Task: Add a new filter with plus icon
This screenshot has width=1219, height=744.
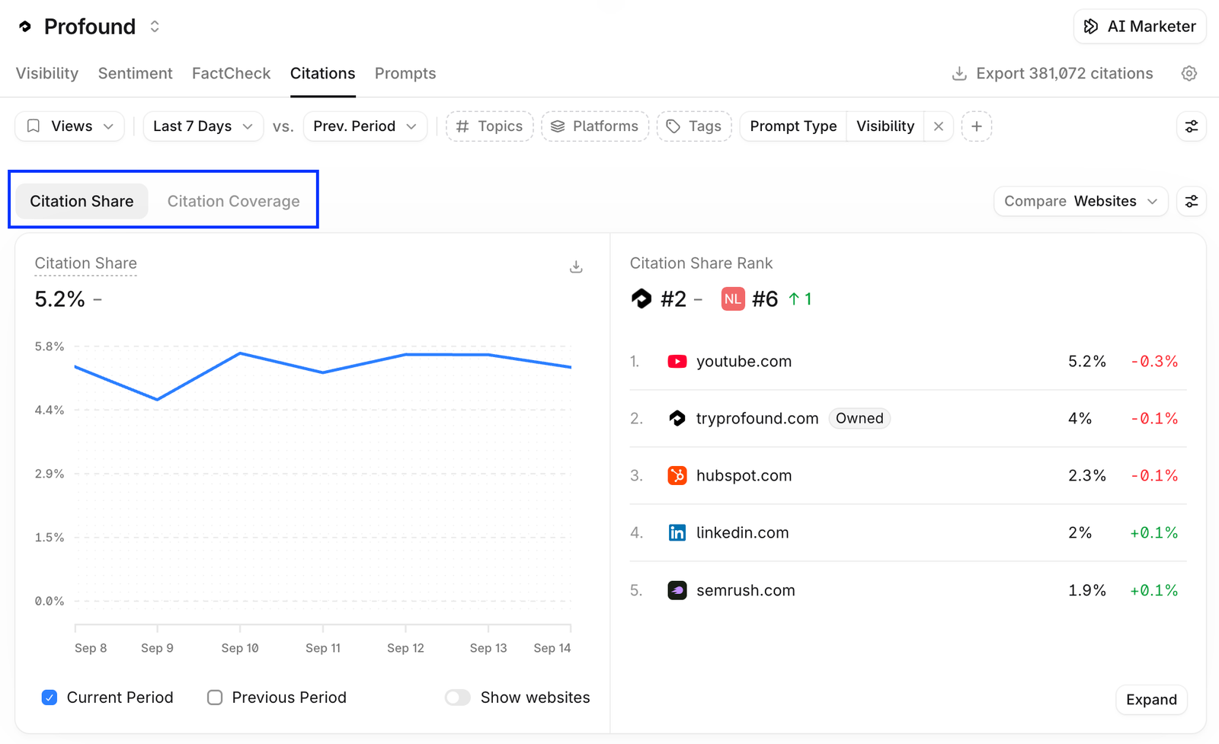Action: (x=977, y=126)
